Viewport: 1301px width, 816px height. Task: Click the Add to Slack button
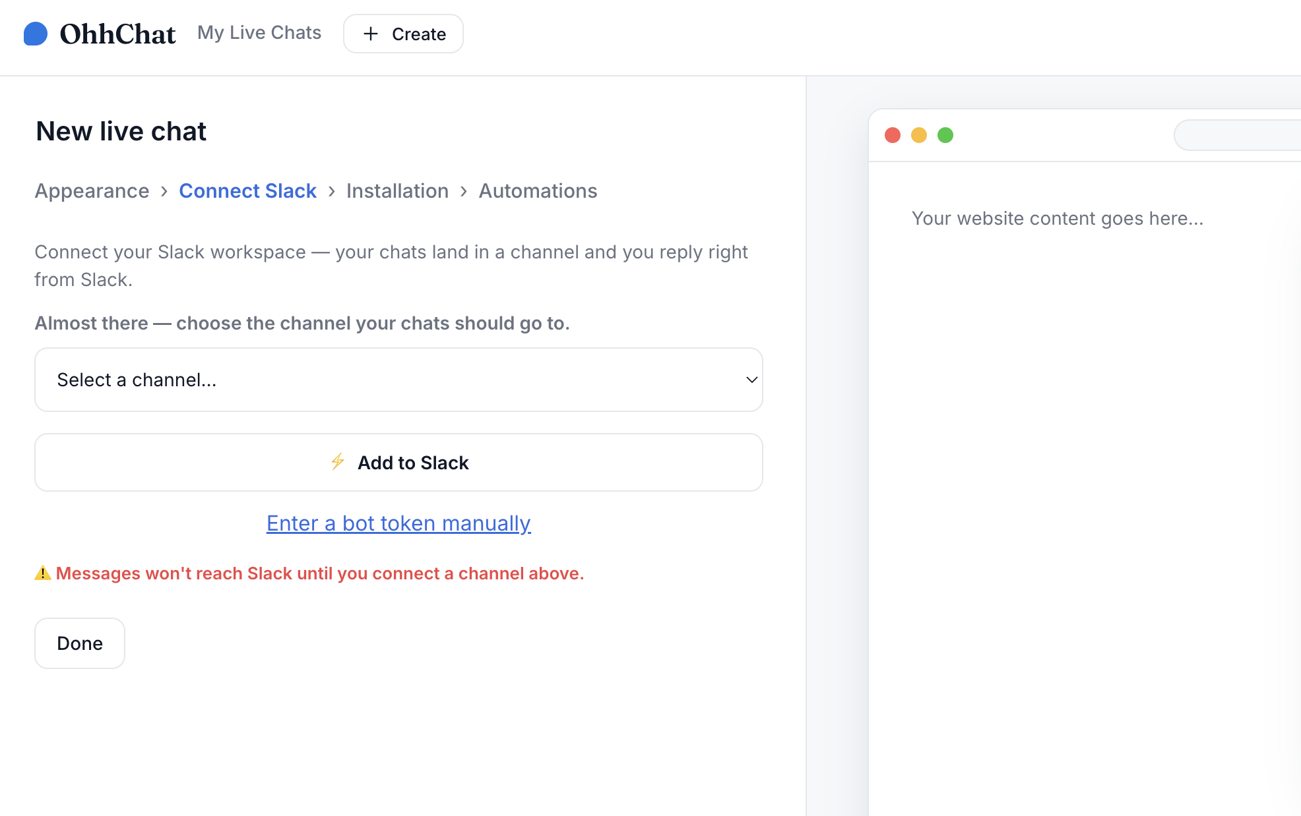point(398,463)
